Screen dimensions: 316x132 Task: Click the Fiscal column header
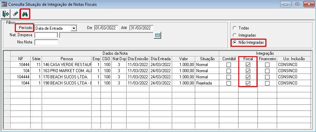click(248, 59)
